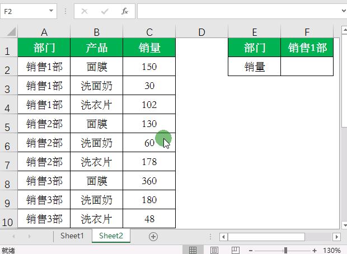Click the zoom out minus button
The image size is (347, 254).
coord(251,251)
